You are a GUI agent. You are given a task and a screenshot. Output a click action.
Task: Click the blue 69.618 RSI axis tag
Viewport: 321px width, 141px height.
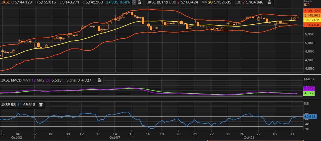310,117
